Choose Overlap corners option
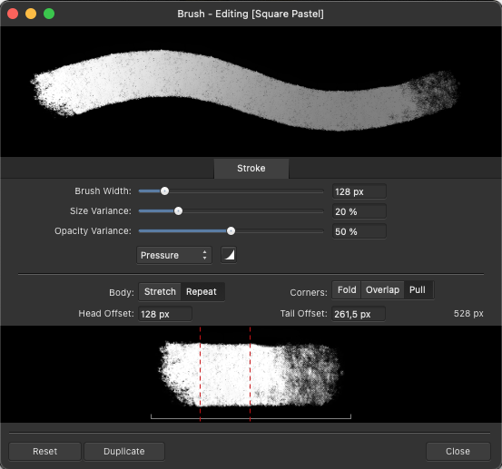The height and width of the screenshot is (469, 502). (382, 290)
